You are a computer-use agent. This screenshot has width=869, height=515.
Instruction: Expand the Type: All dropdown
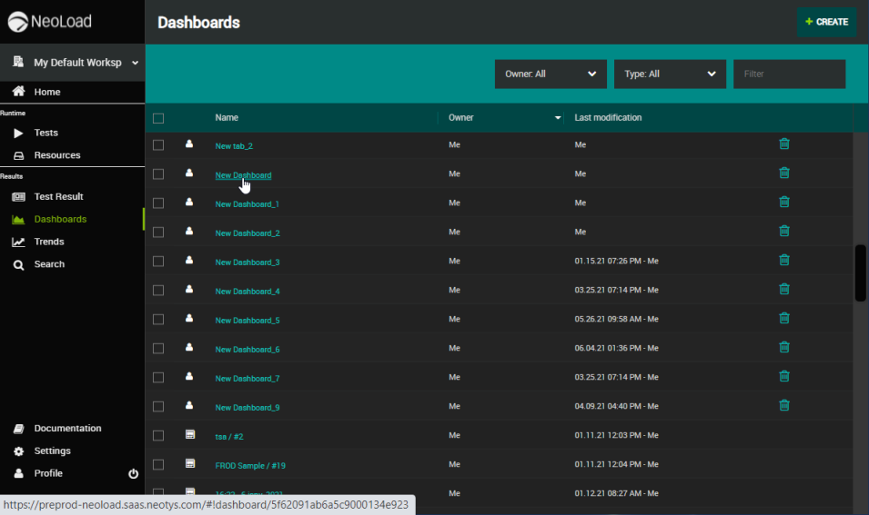(x=670, y=74)
